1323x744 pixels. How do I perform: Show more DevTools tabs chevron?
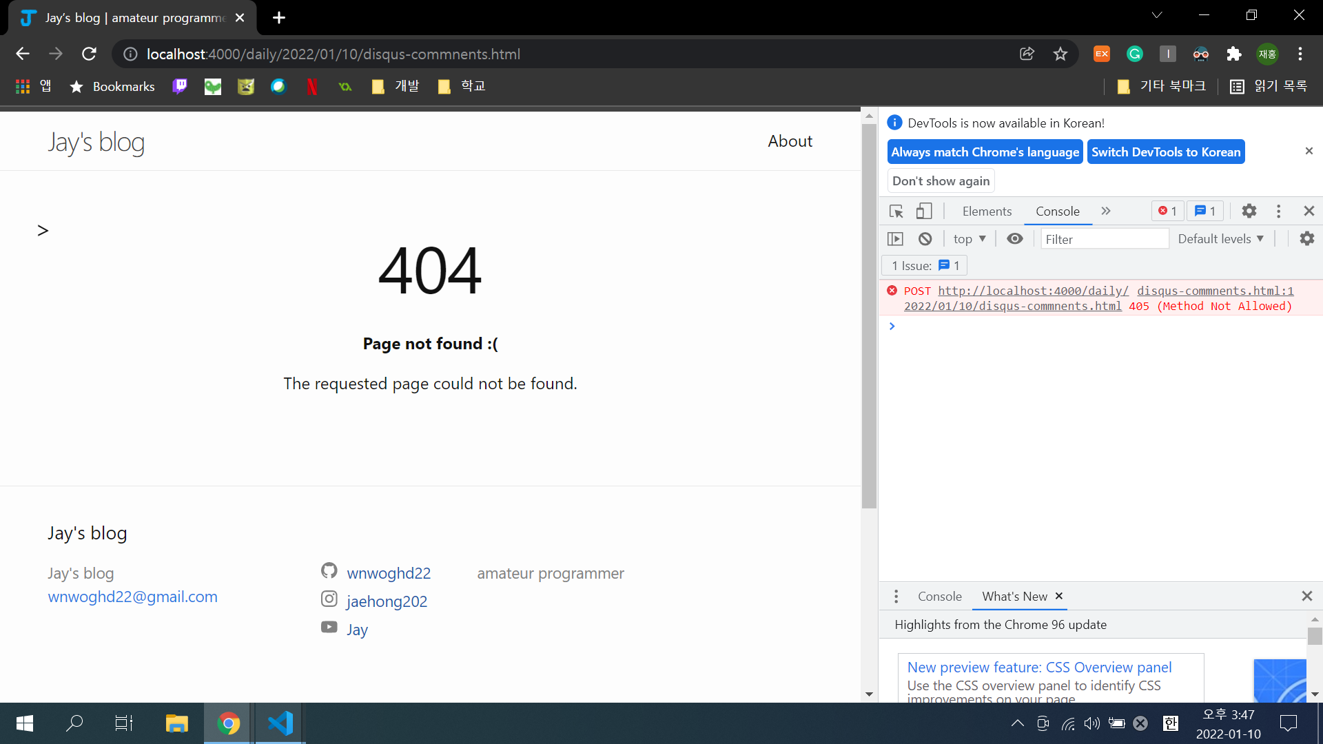coord(1106,211)
